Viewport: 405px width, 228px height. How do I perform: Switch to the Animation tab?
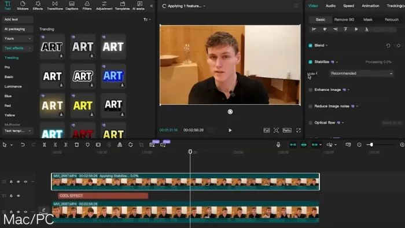click(370, 6)
